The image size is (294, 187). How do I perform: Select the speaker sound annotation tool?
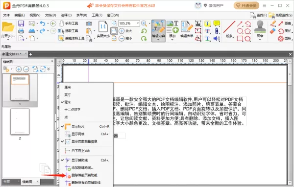click(217, 38)
